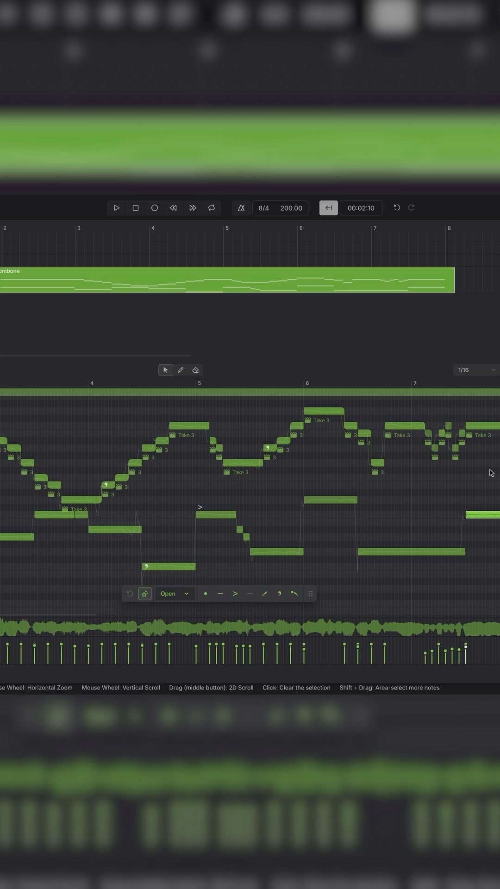
Task: Select the Take 3 note starting at bar 5
Action: pos(243,463)
